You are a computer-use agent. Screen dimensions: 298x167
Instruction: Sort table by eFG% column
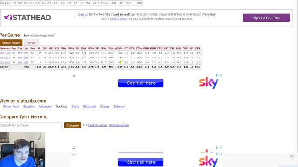[119, 48]
